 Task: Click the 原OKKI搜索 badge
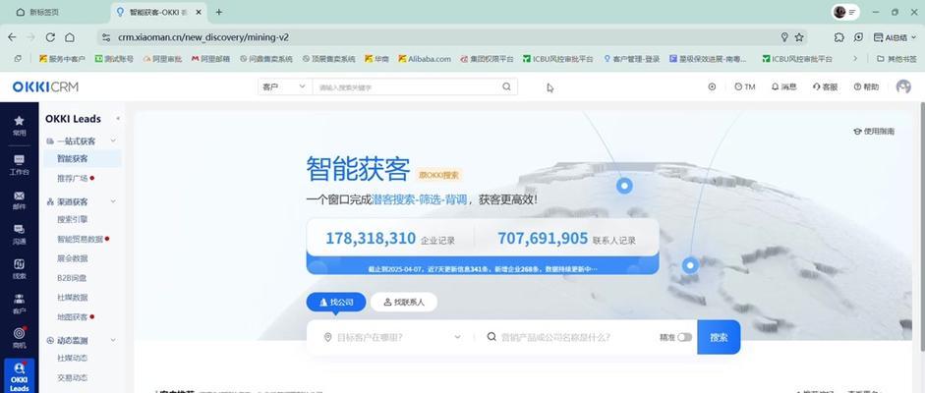pos(438,175)
